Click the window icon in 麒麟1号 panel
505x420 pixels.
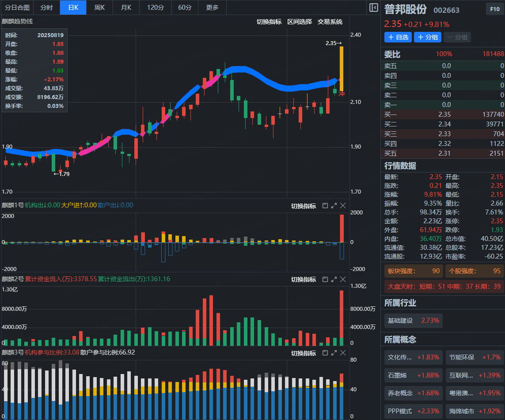[x=325, y=206]
